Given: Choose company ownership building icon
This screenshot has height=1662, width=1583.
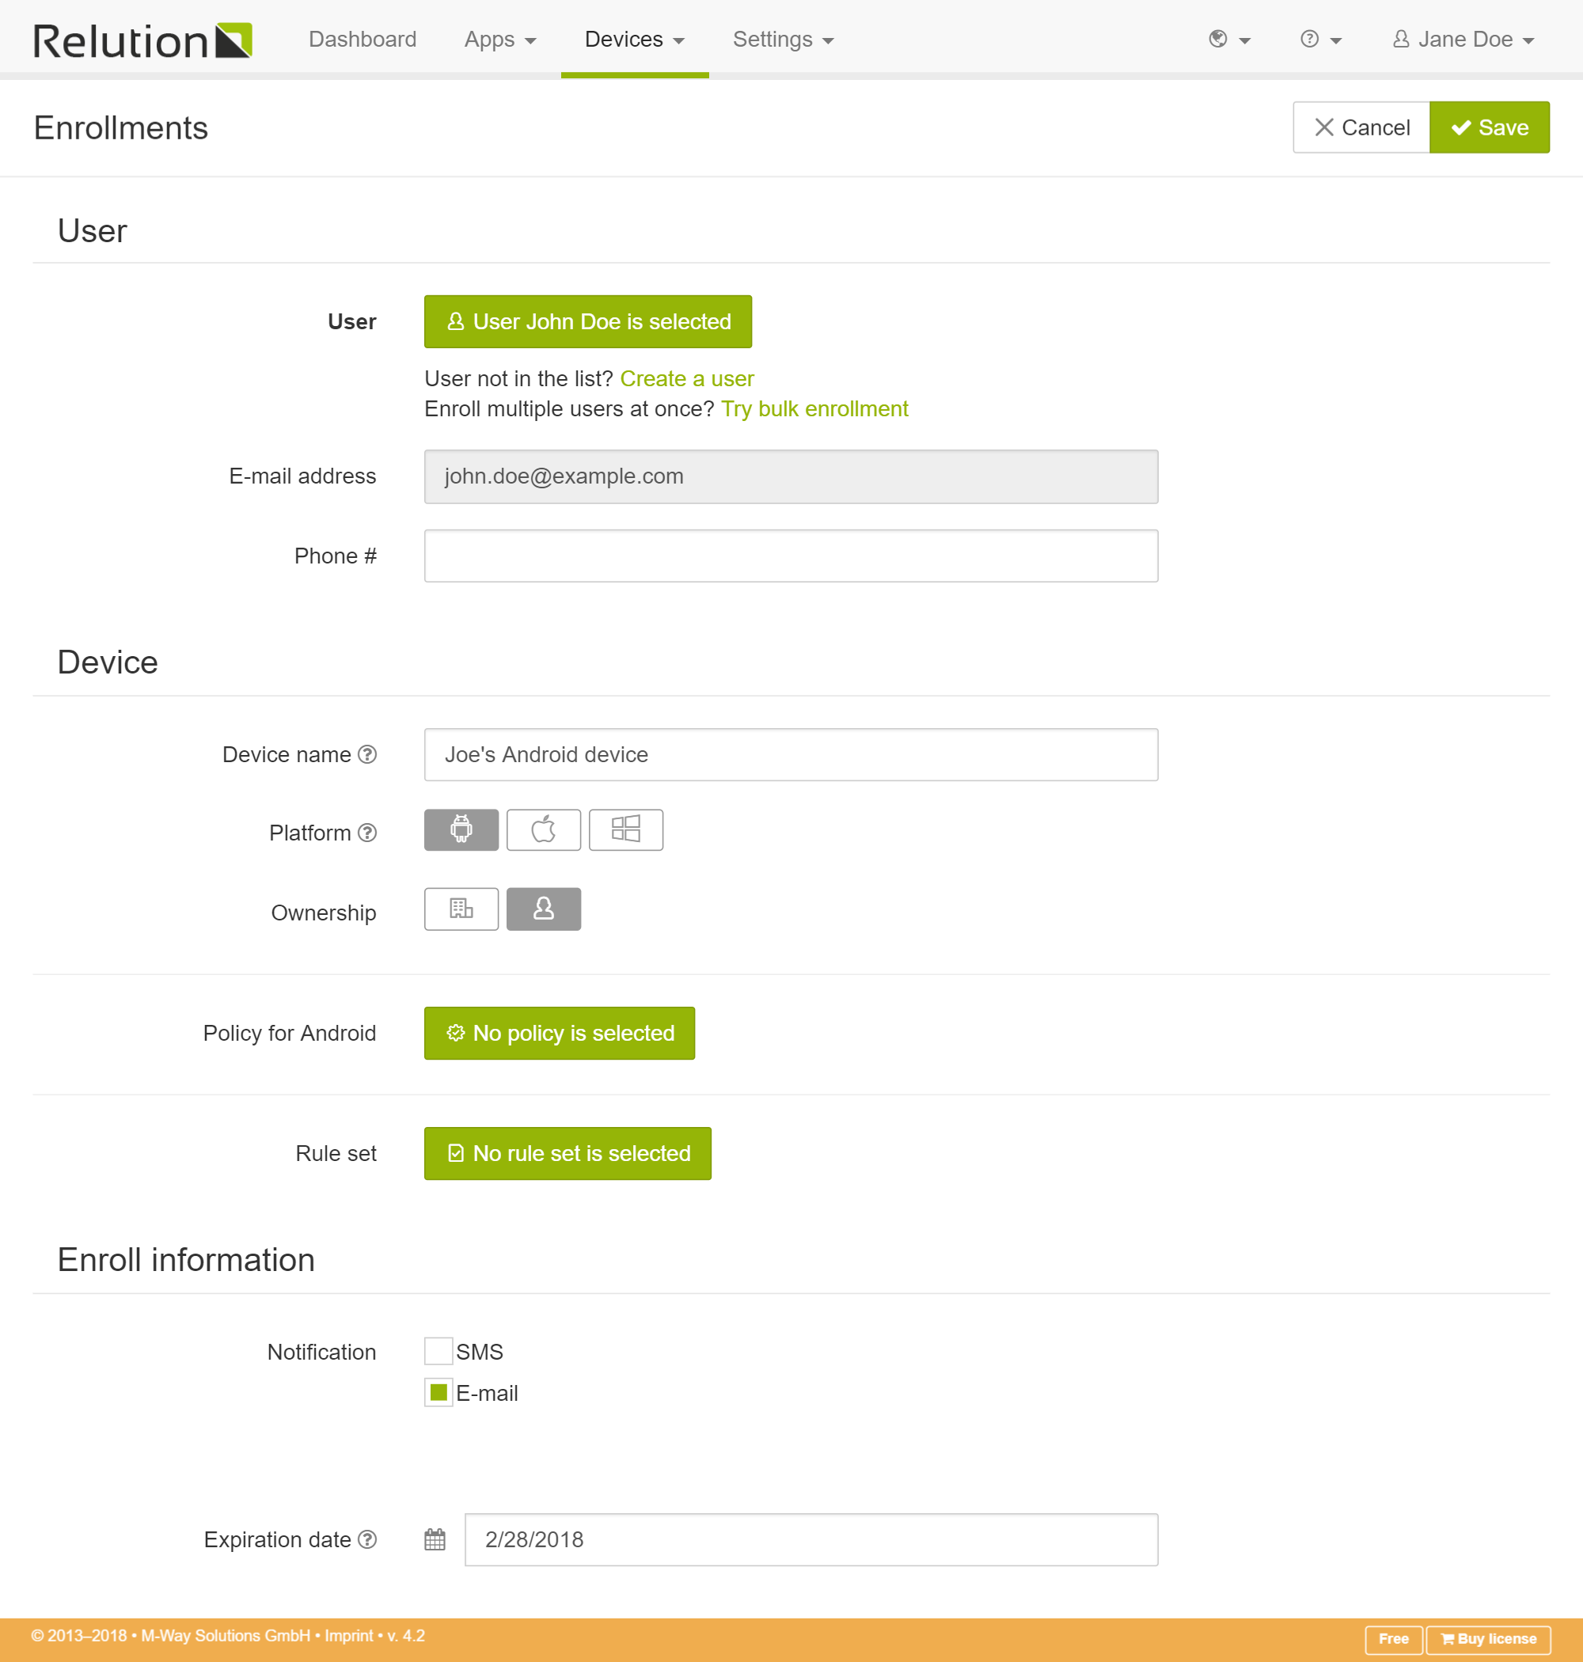Looking at the screenshot, I should coord(461,909).
